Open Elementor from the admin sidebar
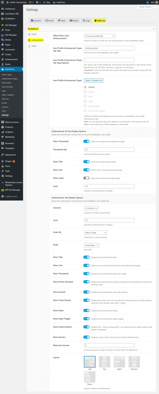Viewport: 159px width, 394px height. click(10, 143)
